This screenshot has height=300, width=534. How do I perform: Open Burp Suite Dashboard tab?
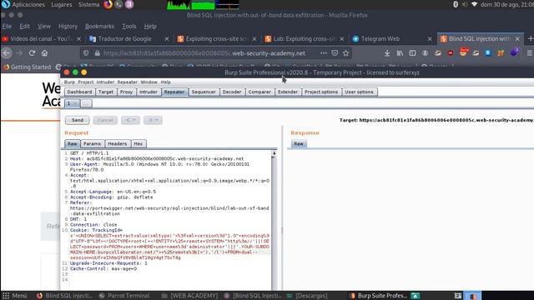[80, 92]
